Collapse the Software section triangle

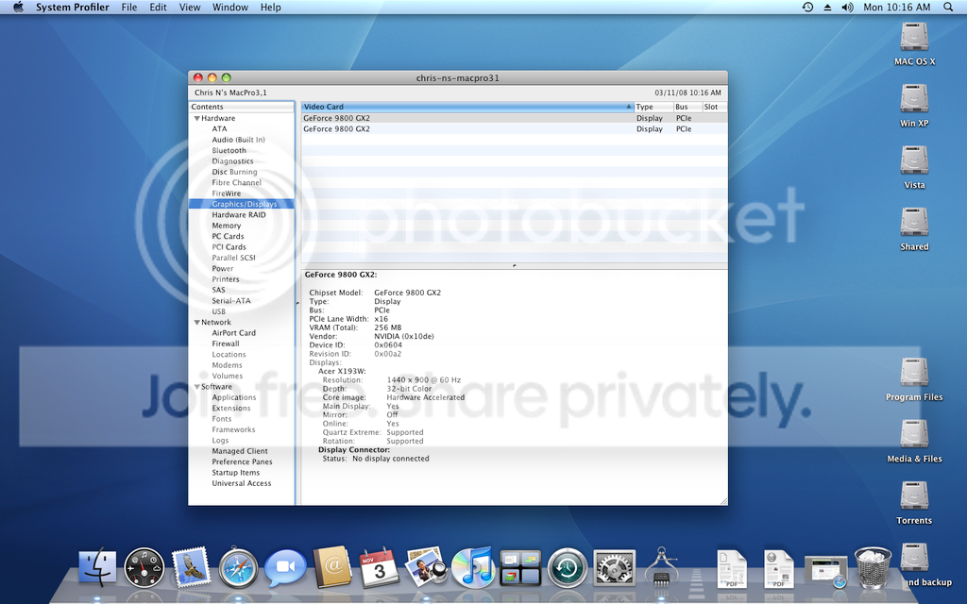coord(196,387)
